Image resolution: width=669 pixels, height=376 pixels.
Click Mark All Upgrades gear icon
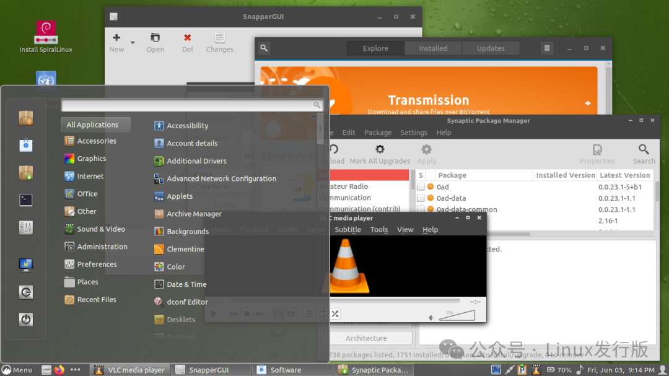pyautogui.click(x=380, y=149)
